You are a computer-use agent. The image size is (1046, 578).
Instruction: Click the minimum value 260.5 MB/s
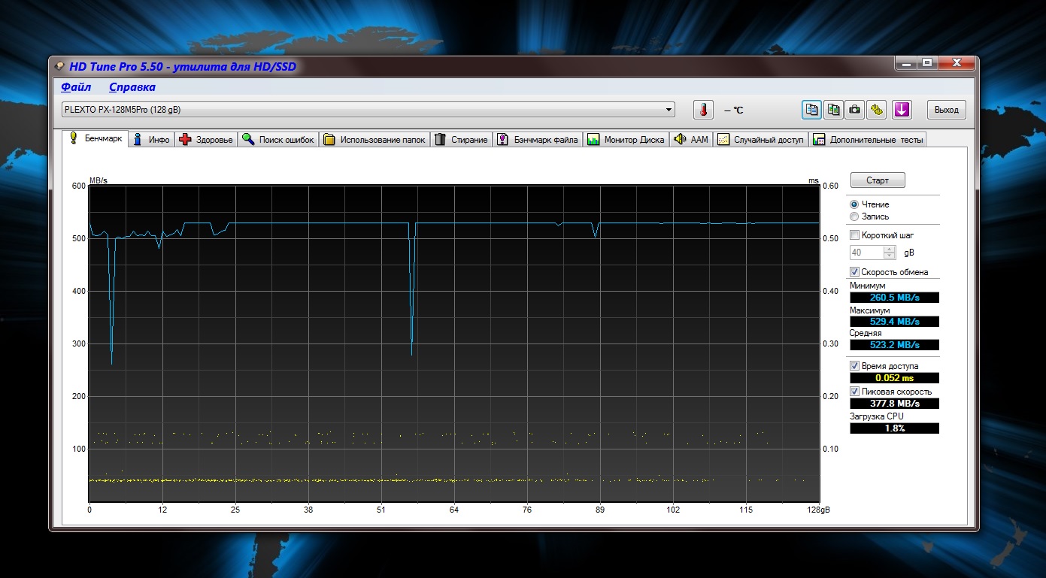895,297
